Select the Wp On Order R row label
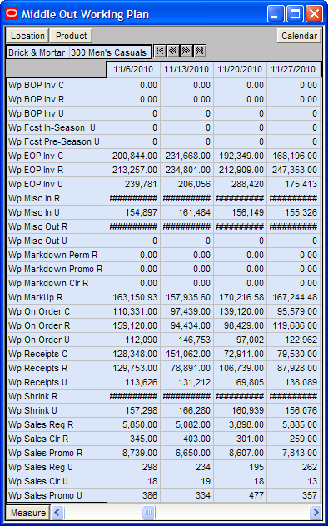This screenshot has width=328, height=526. [x=57, y=325]
